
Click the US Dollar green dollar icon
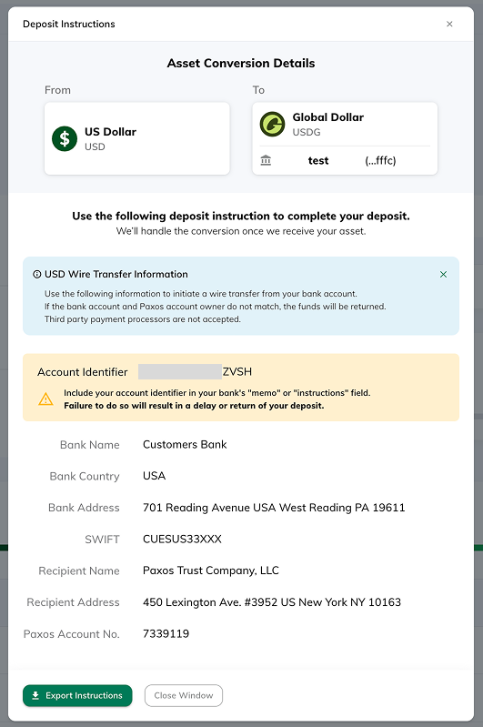65,138
